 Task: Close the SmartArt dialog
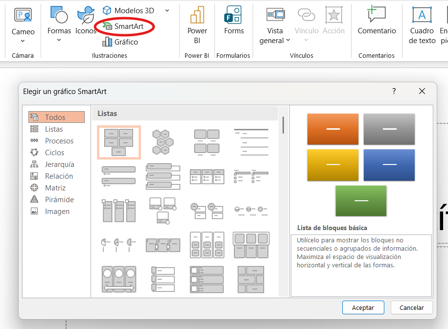[x=422, y=91]
